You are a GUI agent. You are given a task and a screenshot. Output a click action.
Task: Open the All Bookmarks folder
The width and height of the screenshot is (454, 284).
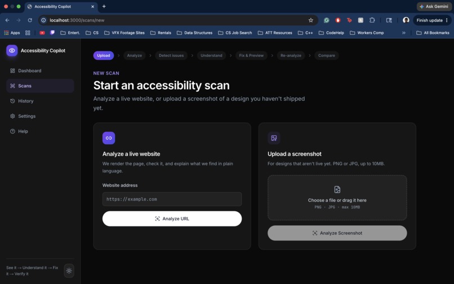(x=433, y=33)
